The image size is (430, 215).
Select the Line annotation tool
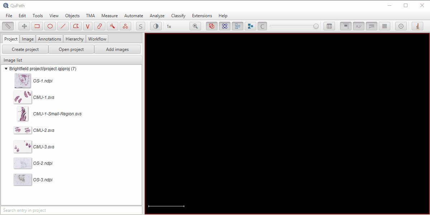63,26
